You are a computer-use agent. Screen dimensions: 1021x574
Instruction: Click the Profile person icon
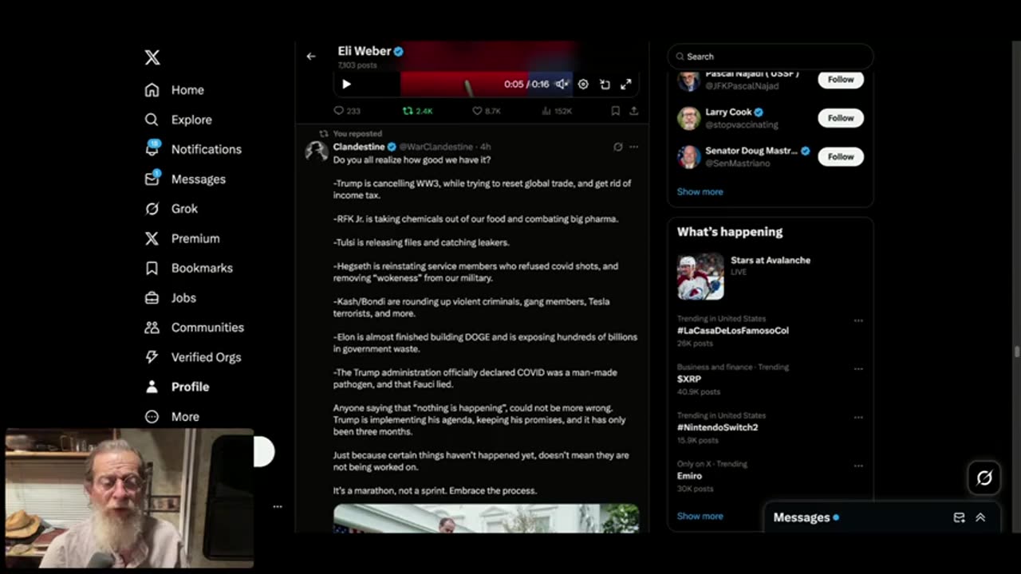click(152, 387)
